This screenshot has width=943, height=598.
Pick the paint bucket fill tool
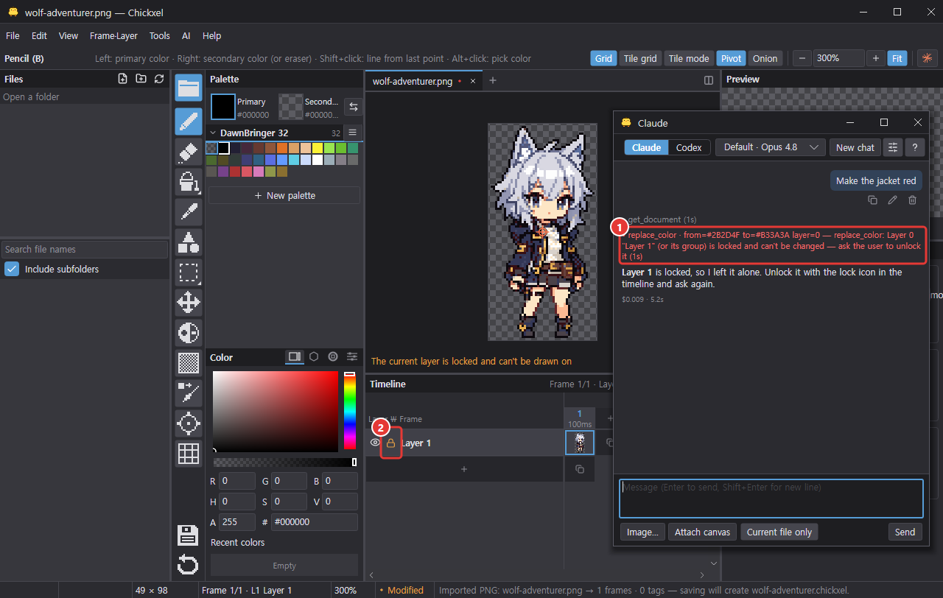(189, 182)
